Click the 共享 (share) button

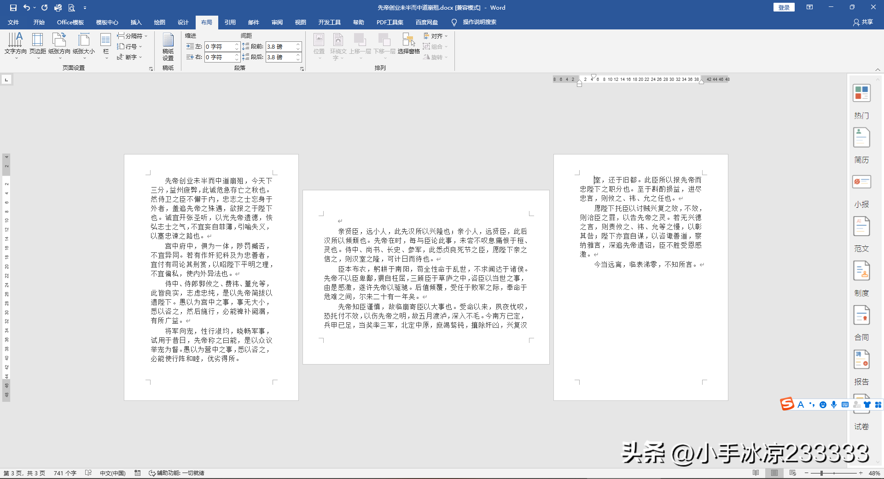pos(863,22)
